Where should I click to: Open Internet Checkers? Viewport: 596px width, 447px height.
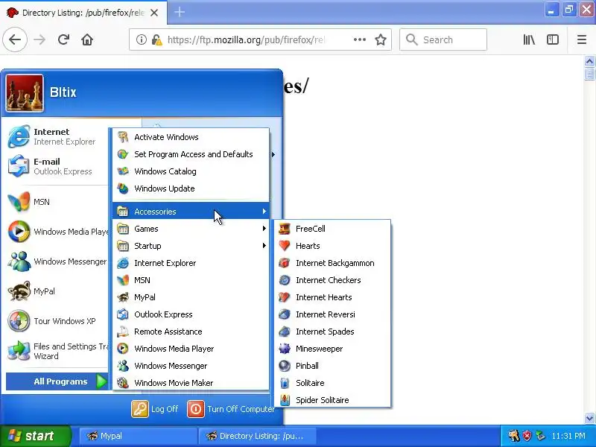tap(332, 280)
